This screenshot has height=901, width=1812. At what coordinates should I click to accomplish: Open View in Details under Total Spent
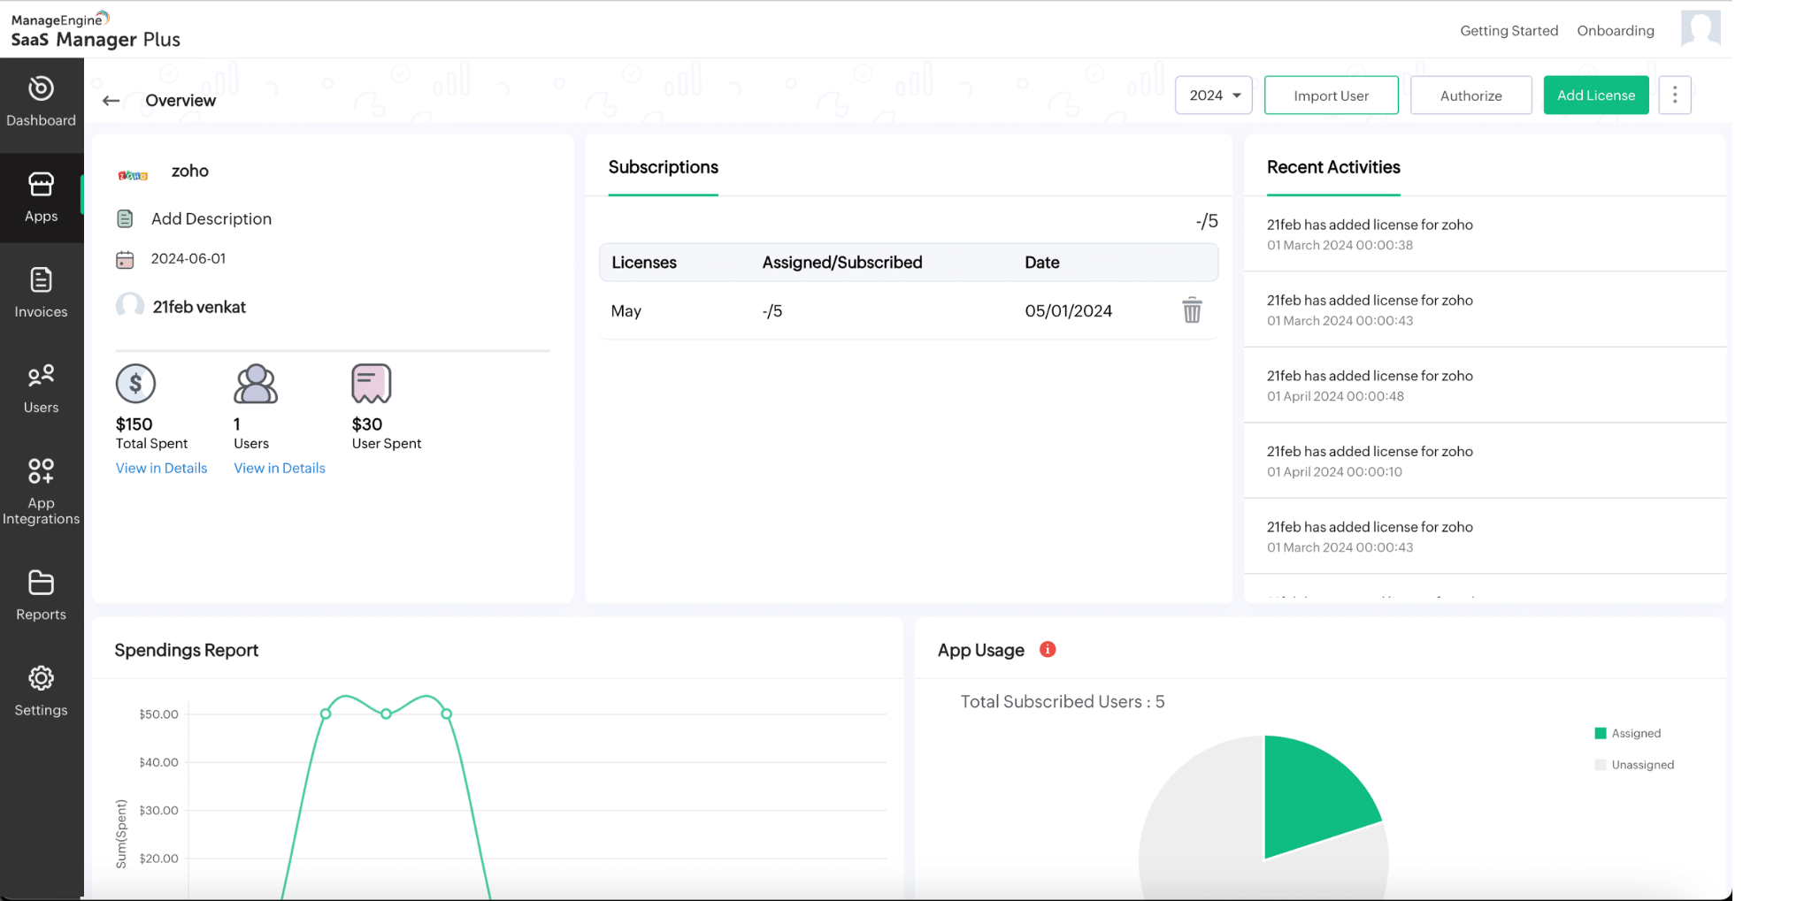tap(161, 468)
